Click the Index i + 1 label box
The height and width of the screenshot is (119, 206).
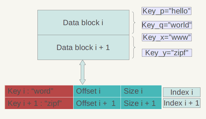pos(181,103)
